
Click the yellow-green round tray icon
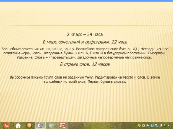click(139, 126)
